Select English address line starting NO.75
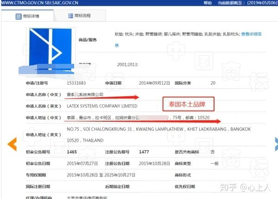The image size is (278, 199). coord(158,129)
